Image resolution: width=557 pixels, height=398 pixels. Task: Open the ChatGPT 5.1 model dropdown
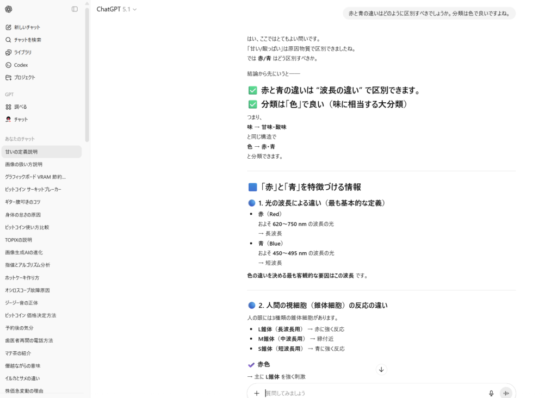(x=116, y=9)
